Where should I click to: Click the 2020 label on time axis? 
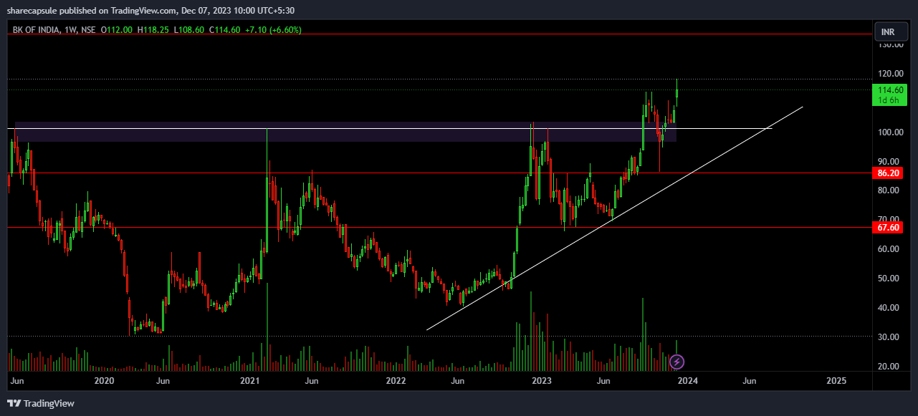point(105,380)
